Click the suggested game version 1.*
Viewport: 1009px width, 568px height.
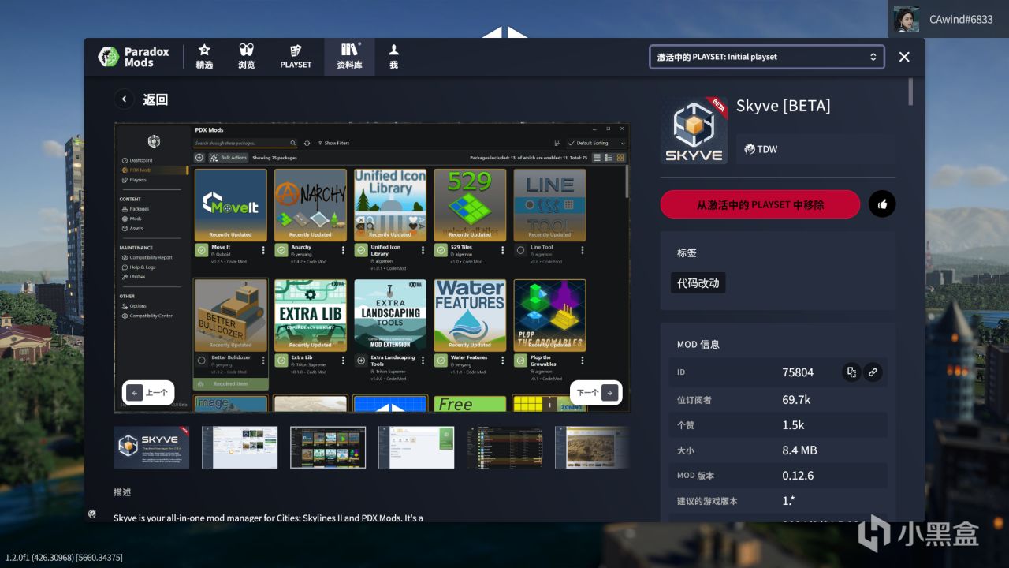788,500
